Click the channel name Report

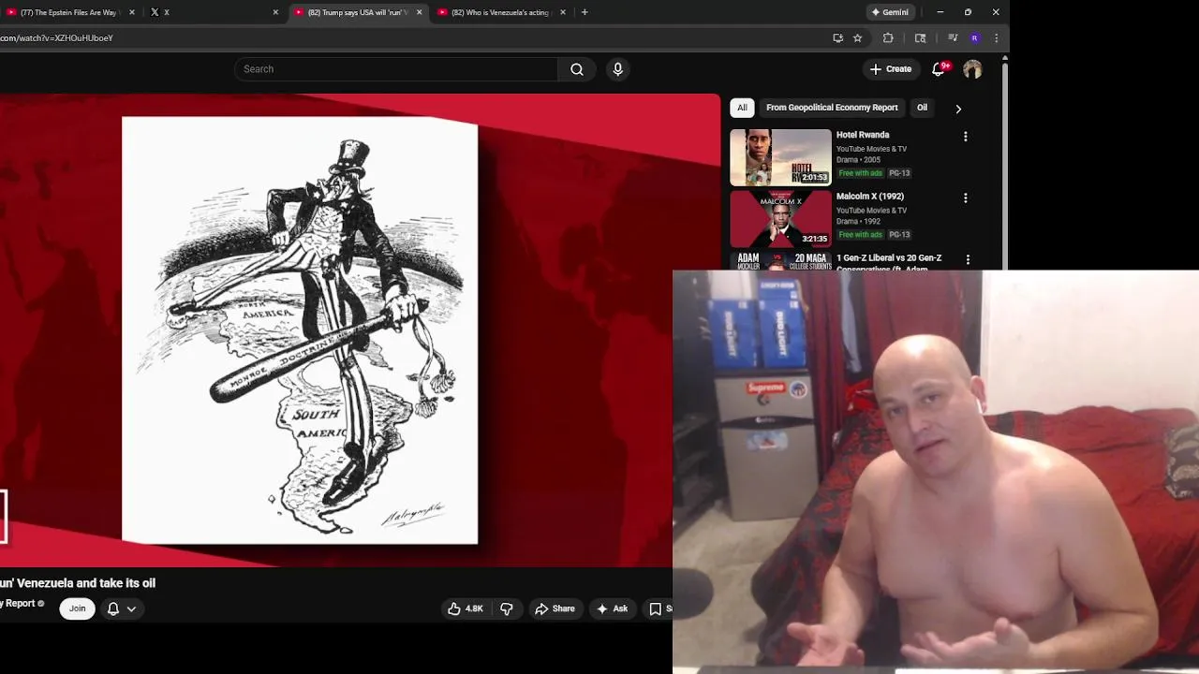pos(18,604)
